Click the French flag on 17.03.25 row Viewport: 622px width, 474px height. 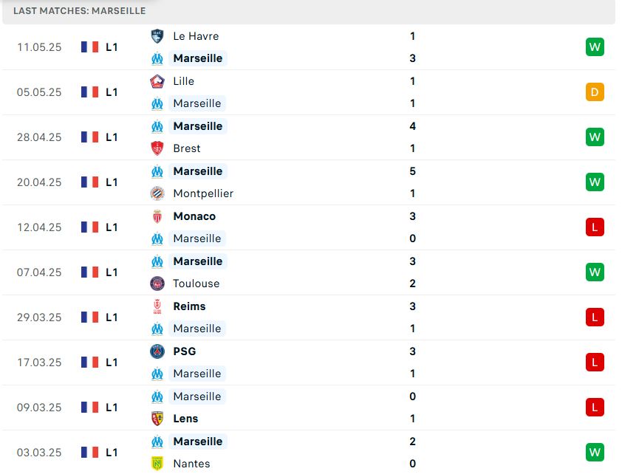(x=89, y=363)
